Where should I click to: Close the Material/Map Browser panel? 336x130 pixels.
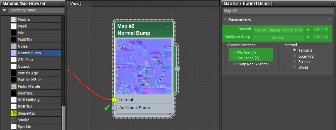tap(62, 4)
